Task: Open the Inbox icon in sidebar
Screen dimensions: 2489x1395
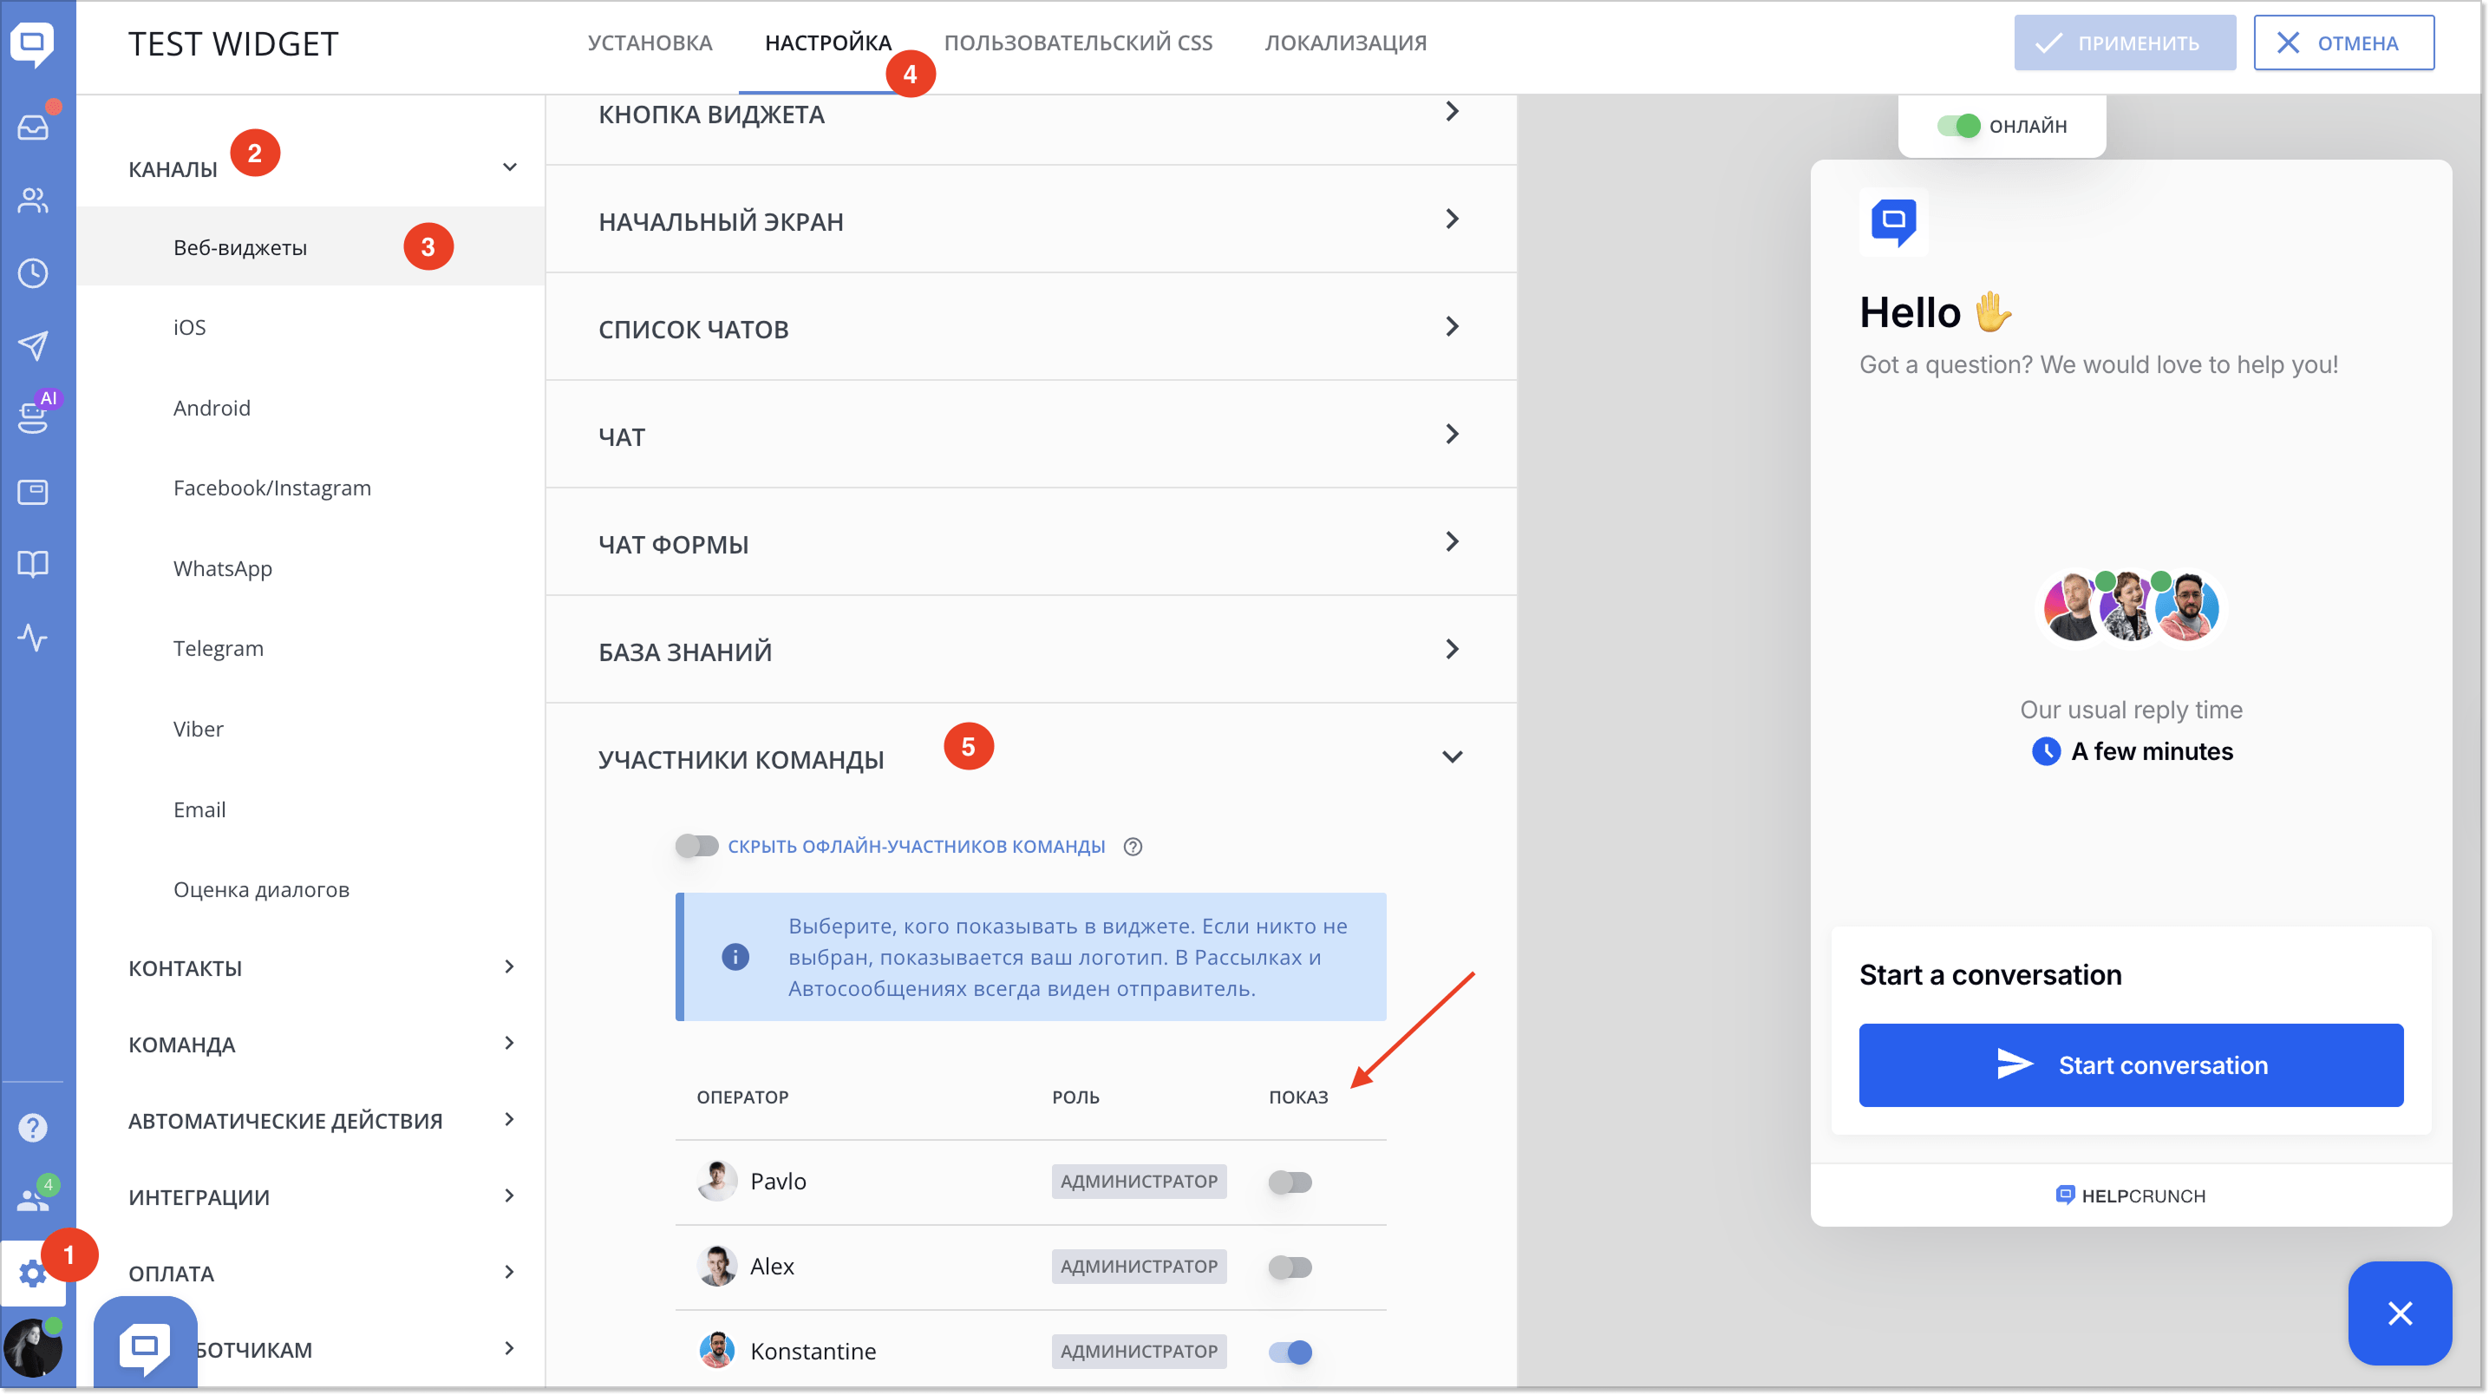Action: tap(33, 127)
